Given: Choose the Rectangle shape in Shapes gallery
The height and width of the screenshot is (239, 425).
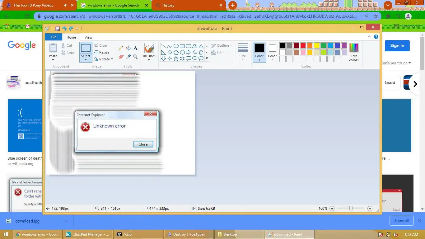Looking at the screenshot, I should coord(182,46).
